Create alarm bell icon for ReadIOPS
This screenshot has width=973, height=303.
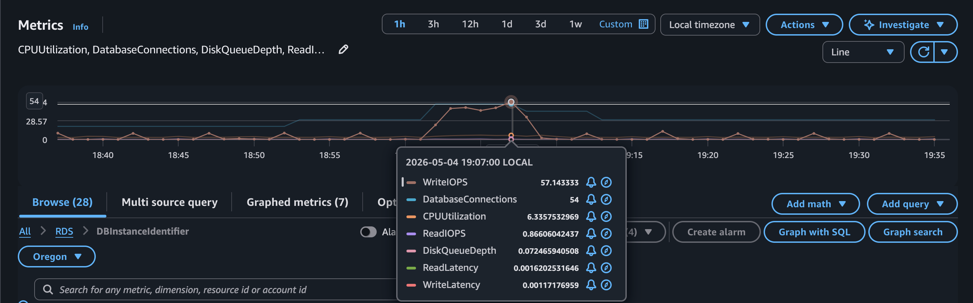(x=591, y=234)
